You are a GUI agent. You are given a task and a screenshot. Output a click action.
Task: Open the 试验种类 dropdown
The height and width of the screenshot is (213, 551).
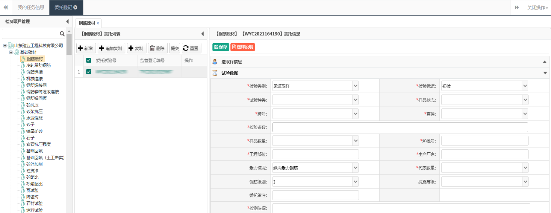(x=355, y=100)
